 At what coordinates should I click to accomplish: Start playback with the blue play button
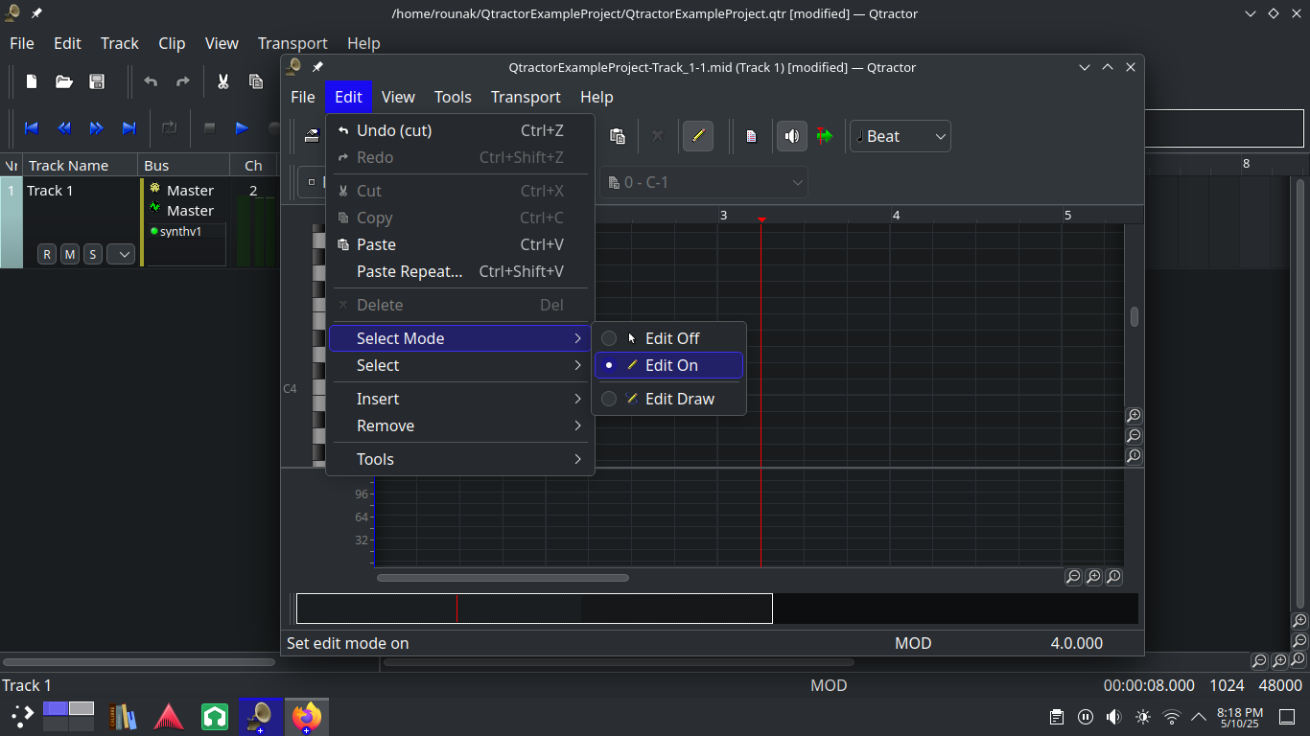coord(242,127)
